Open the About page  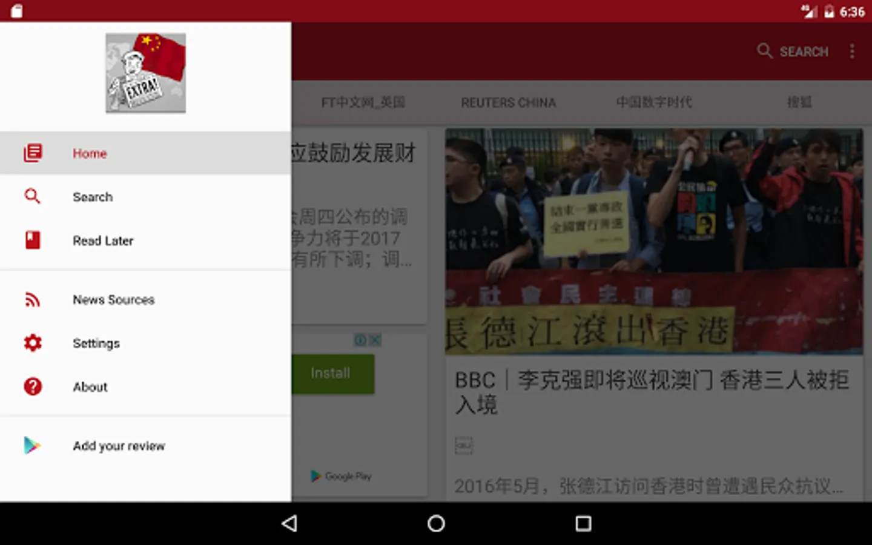click(x=145, y=387)
